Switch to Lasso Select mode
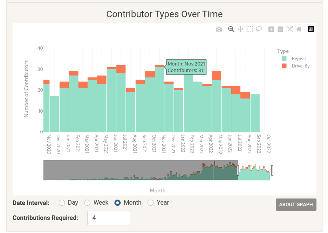This screenshot has width=328, height=233. [259, 30]
